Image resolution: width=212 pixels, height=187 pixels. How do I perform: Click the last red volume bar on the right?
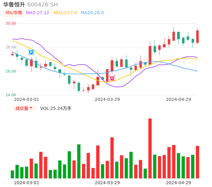coord(197,162)
